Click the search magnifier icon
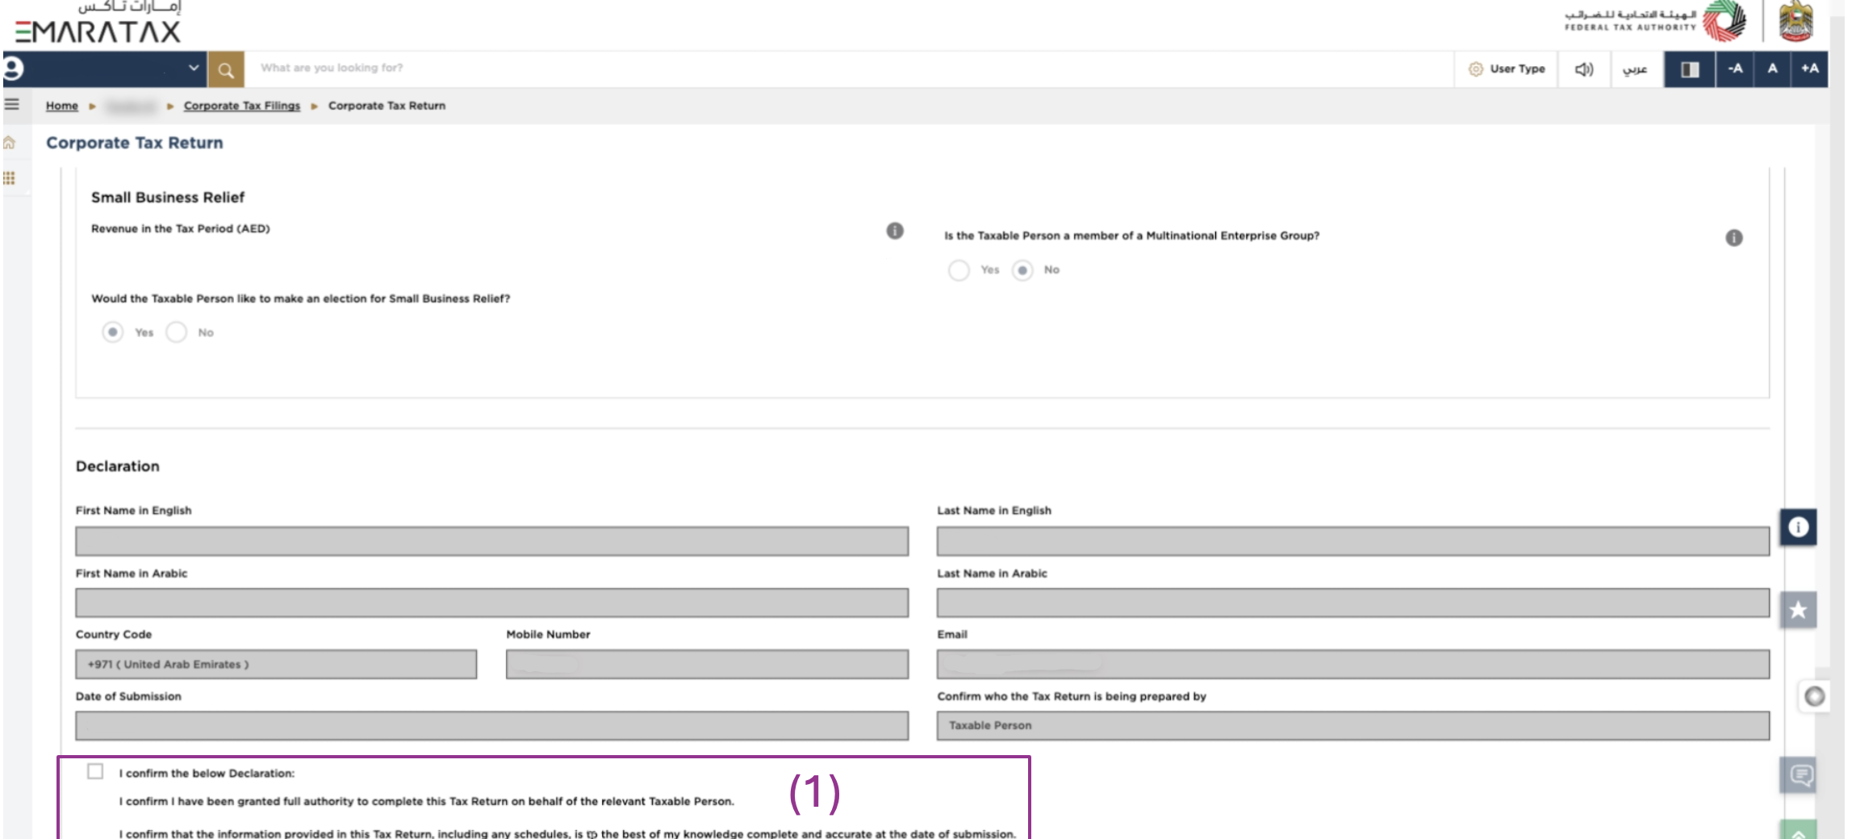 click(226, 70)
